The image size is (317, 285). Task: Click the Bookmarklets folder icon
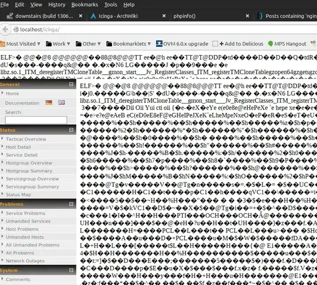109,44
